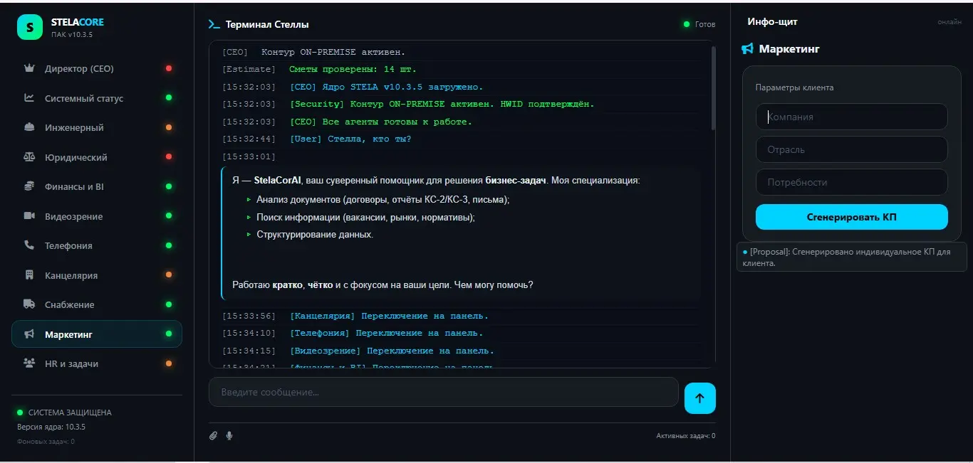The height and width of the screenshot is (463, 973).
Task: Click the arrow-up send message button
Action: pos(699,398)
